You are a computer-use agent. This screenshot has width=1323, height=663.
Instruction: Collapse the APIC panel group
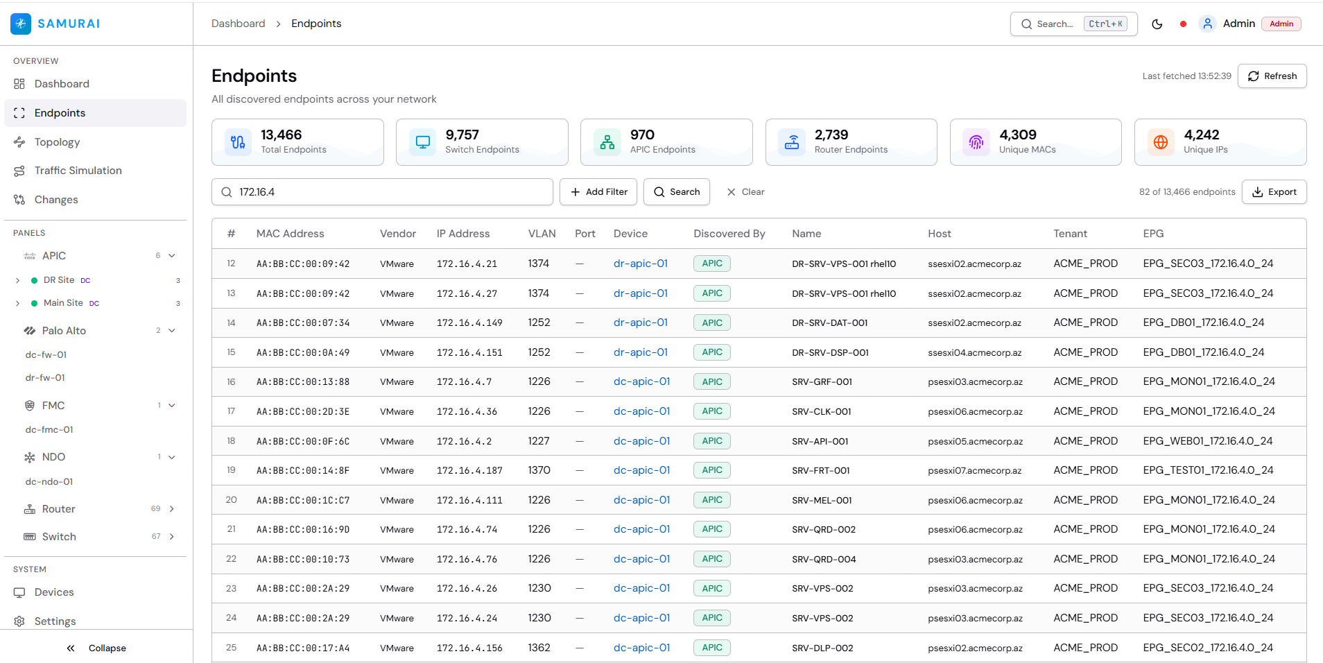click(172, 256)
